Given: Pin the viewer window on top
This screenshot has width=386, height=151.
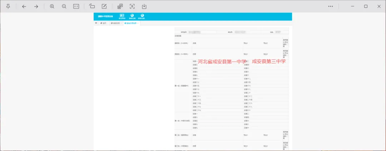Looking at the screenshot, I should click(x=8, y=6).
